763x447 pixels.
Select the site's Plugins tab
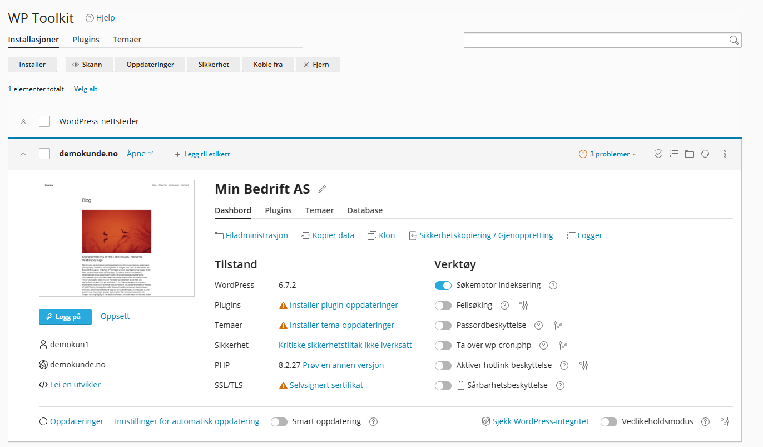coord(278,210)
